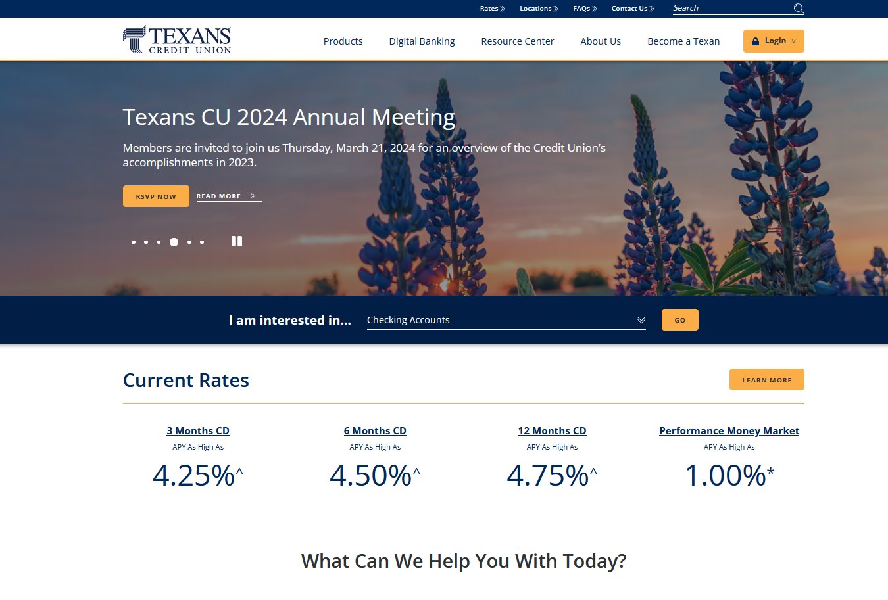Activate the second carousel indicator dot
The image size is (888, 600).
coord(146,242)
